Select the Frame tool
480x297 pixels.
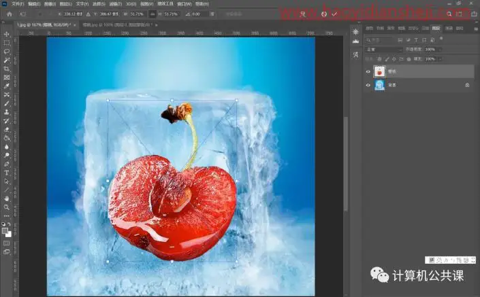coord(6,77)
